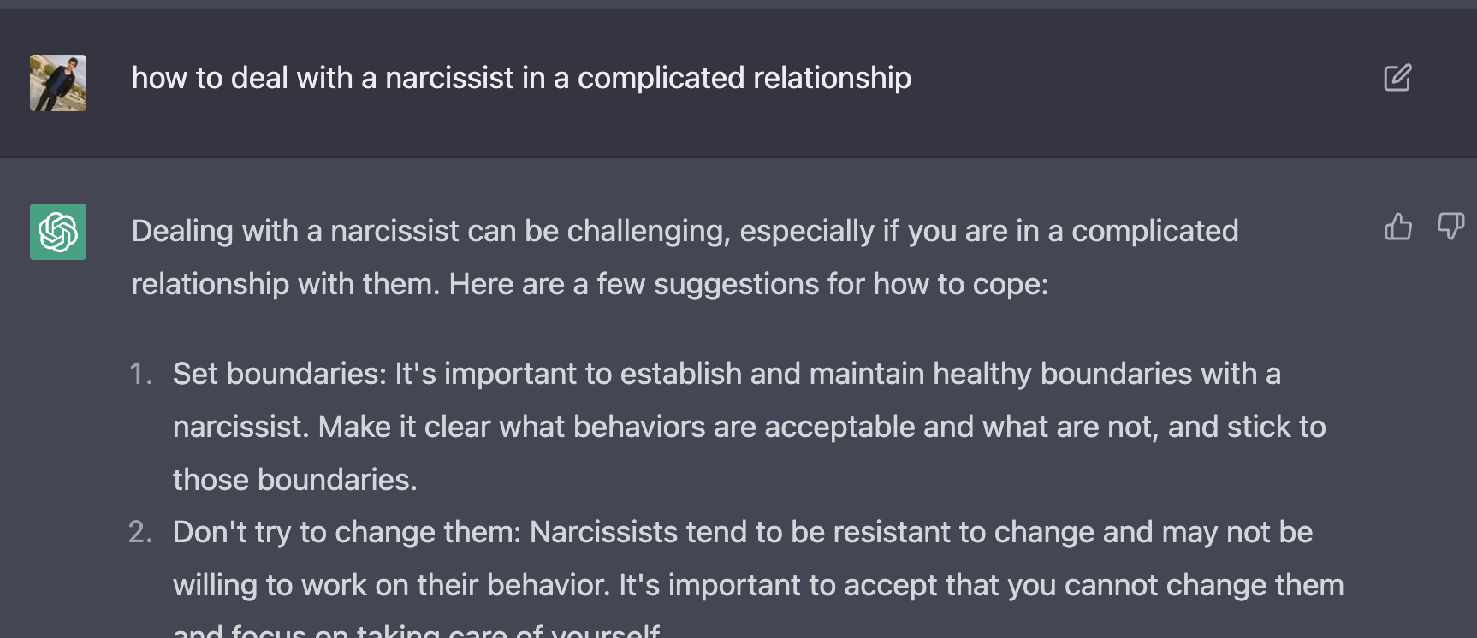This screenshot has height=638, width=1477.
Task: Click the "those boundaries." line
Action: (x=294, y=480)
